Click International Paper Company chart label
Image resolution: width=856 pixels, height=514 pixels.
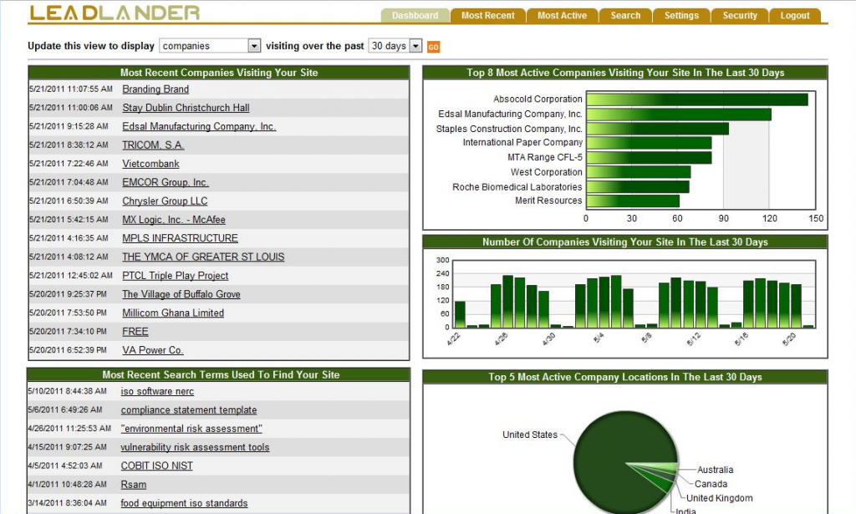[522, 142]
